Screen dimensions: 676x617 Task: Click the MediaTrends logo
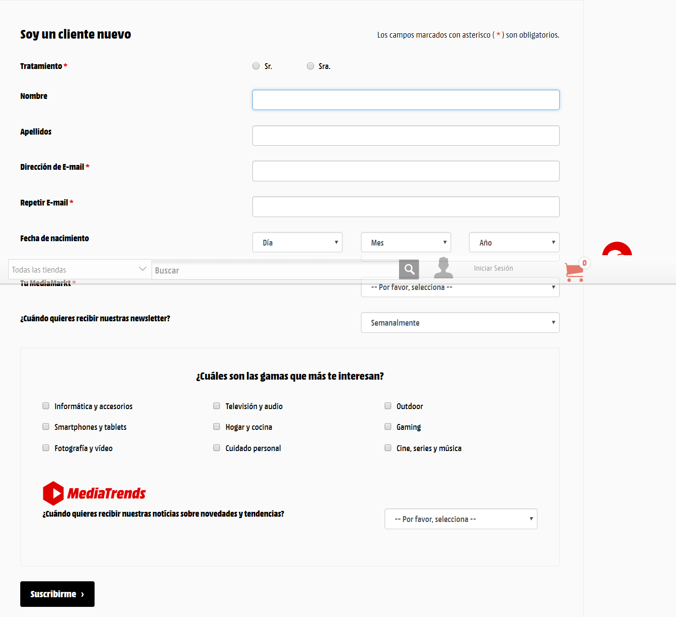tap(94, 493)
